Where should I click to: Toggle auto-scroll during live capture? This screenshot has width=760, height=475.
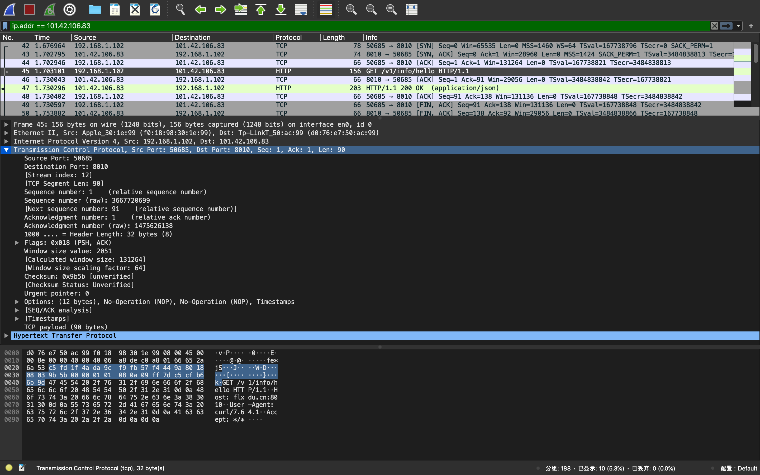(301, 9)
